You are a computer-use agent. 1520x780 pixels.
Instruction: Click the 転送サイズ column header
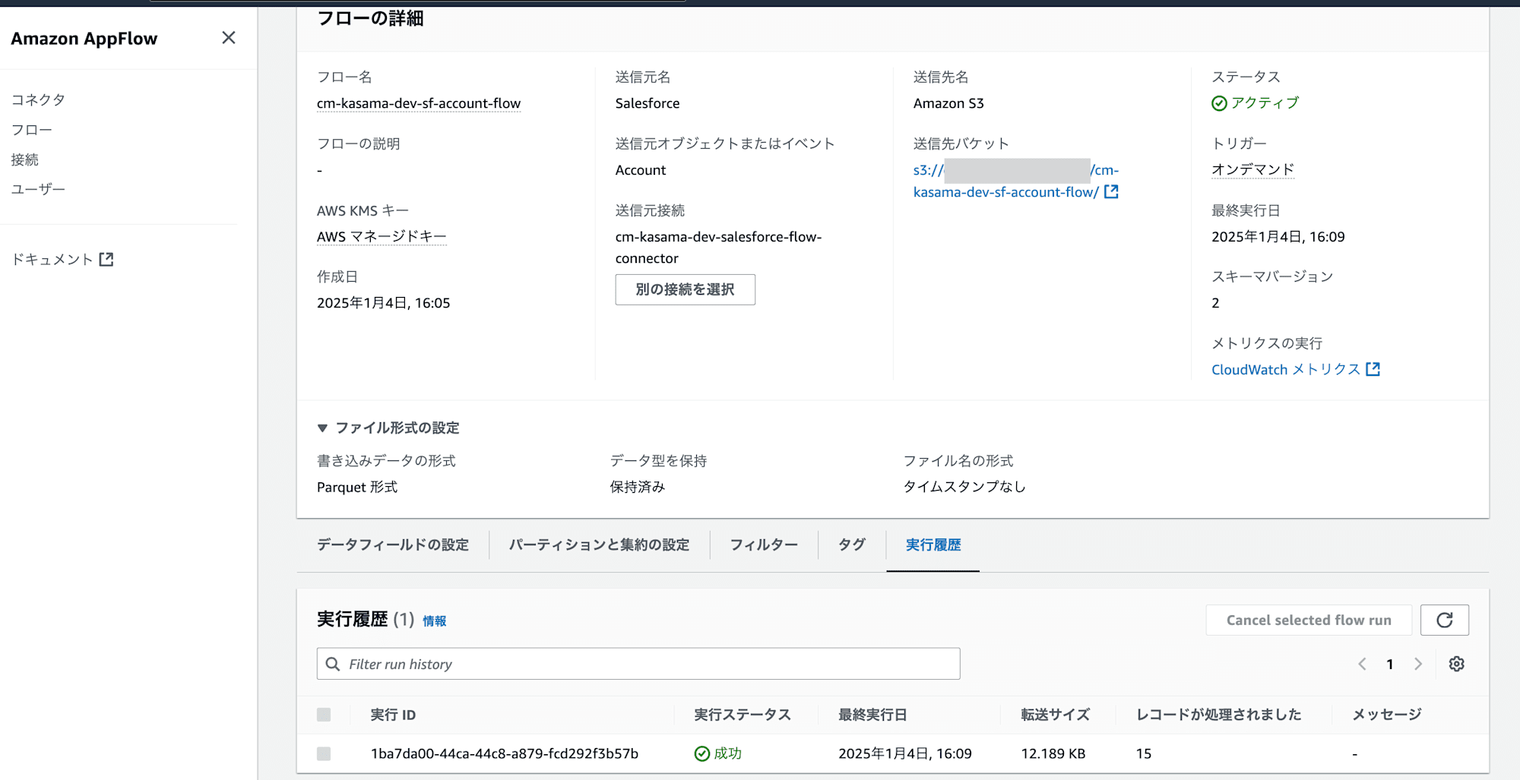[x=1055, y=715]
